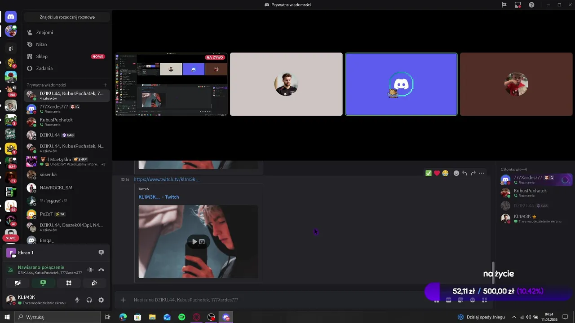Open soundboard button in voice panel
This screenshot has width=575, height=323.
[x=94, y=283]
